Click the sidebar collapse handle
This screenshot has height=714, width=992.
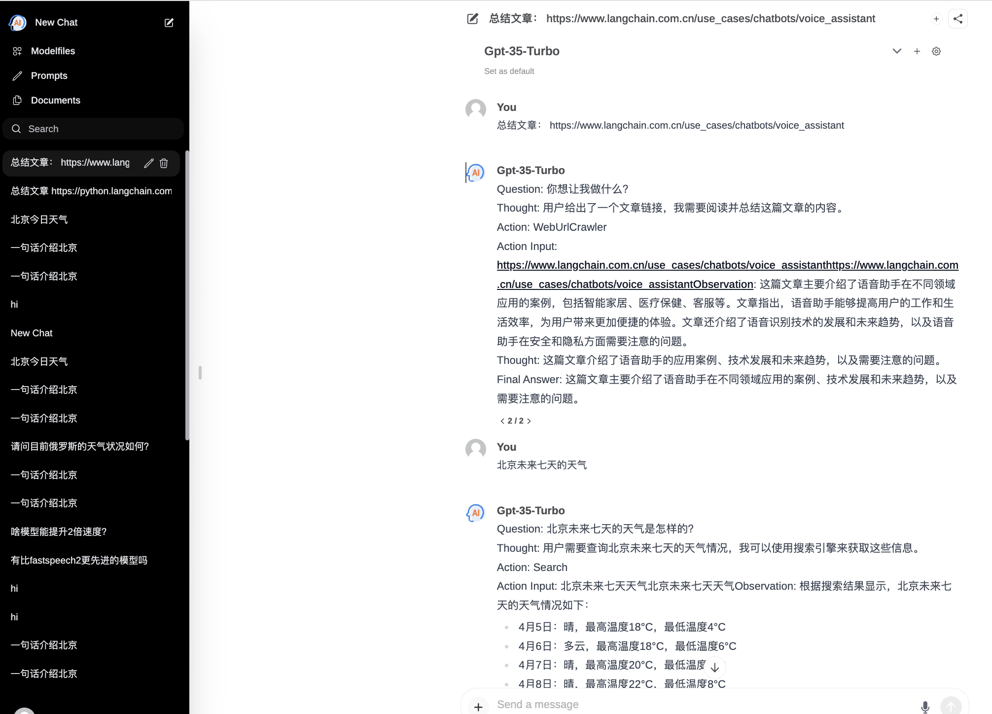pos(200,373)
